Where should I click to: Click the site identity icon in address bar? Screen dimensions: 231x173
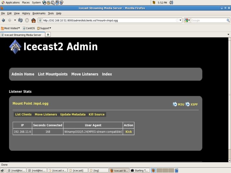tap(40, 21)
